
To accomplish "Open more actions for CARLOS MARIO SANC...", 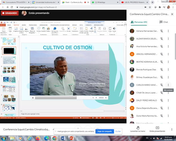I will (168, 85).
